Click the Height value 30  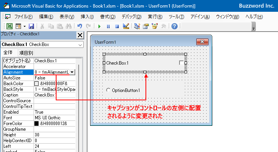tap(55, 135)
